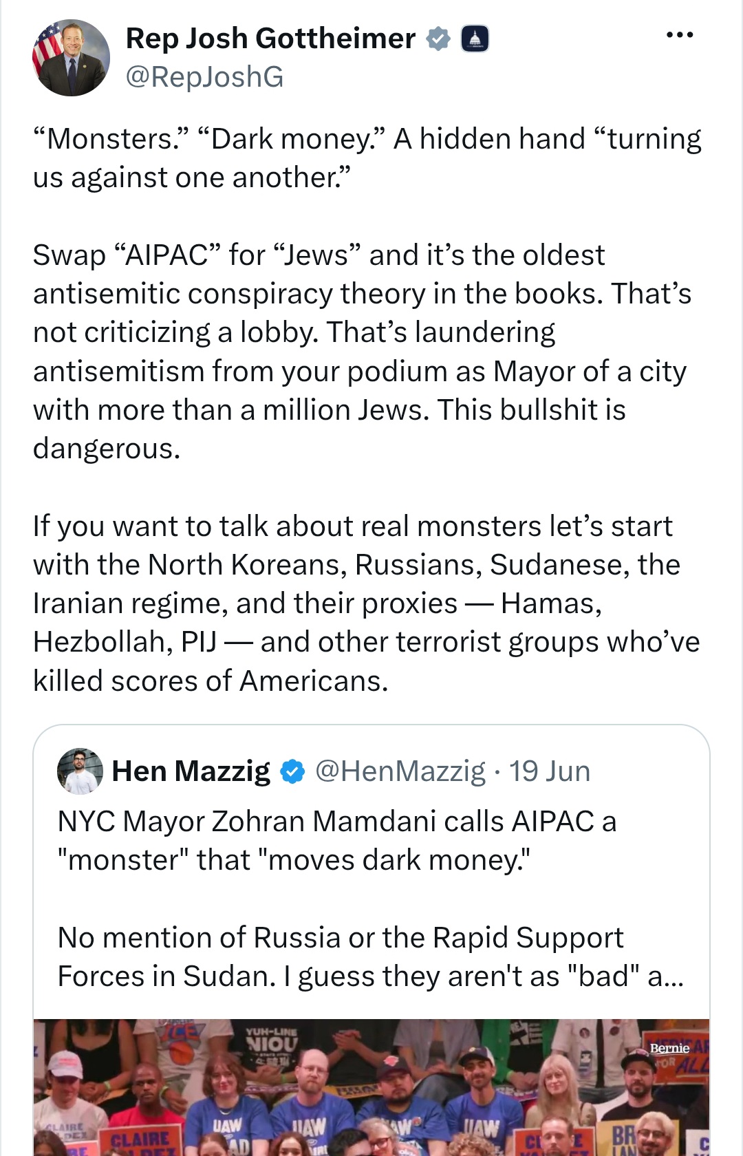Open the quoted tweet's rally photo
Image resolution: width=743 pixels, height=1156 pixels.
point(371,1087)
